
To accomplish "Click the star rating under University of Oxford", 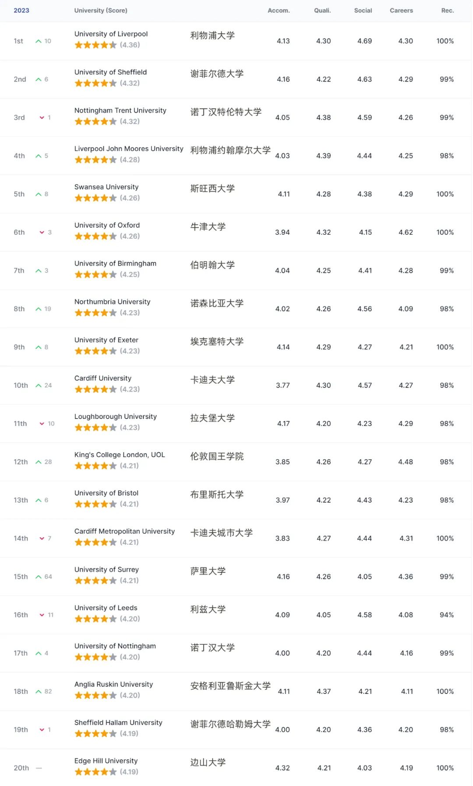I will coord(95,236).
